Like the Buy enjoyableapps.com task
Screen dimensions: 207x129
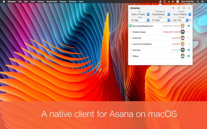tap(189, 26)
